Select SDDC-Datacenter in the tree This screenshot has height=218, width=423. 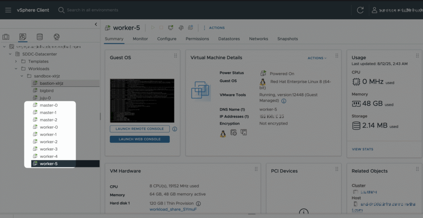[x=40, y=54]
